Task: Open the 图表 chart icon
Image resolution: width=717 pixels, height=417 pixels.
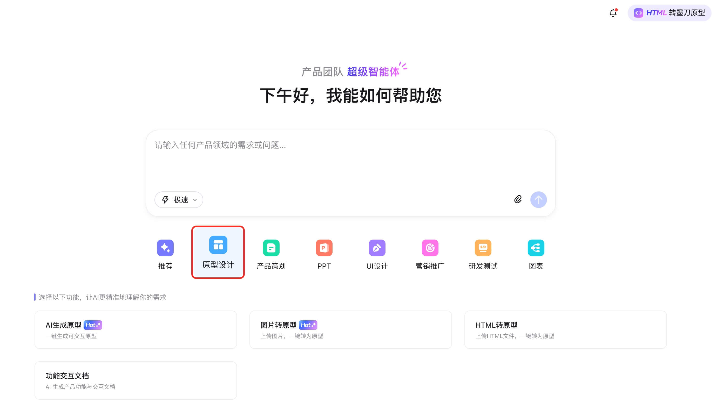Action: point(536,248)
